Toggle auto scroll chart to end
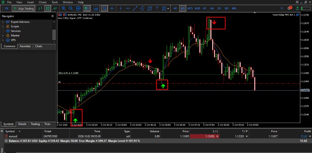Image resolution: width=312 pixels, height=153 pixels. 87,8
